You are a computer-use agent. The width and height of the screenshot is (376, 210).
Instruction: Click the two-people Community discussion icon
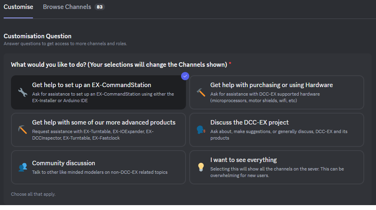22,167
